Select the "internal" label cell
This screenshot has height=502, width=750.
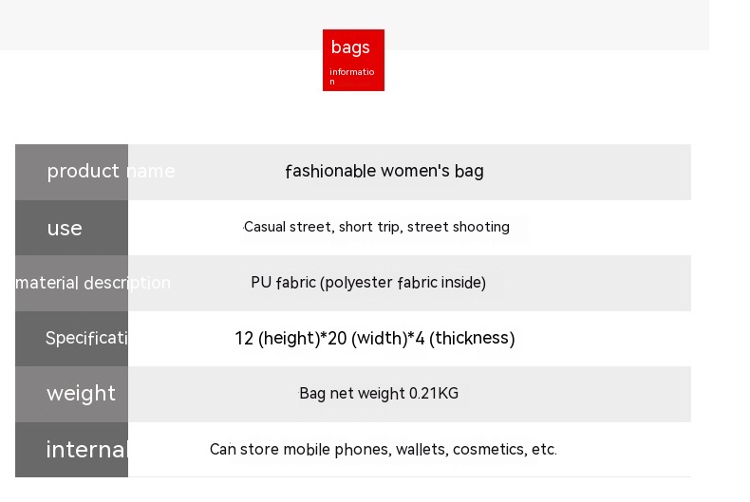point(72,450)
